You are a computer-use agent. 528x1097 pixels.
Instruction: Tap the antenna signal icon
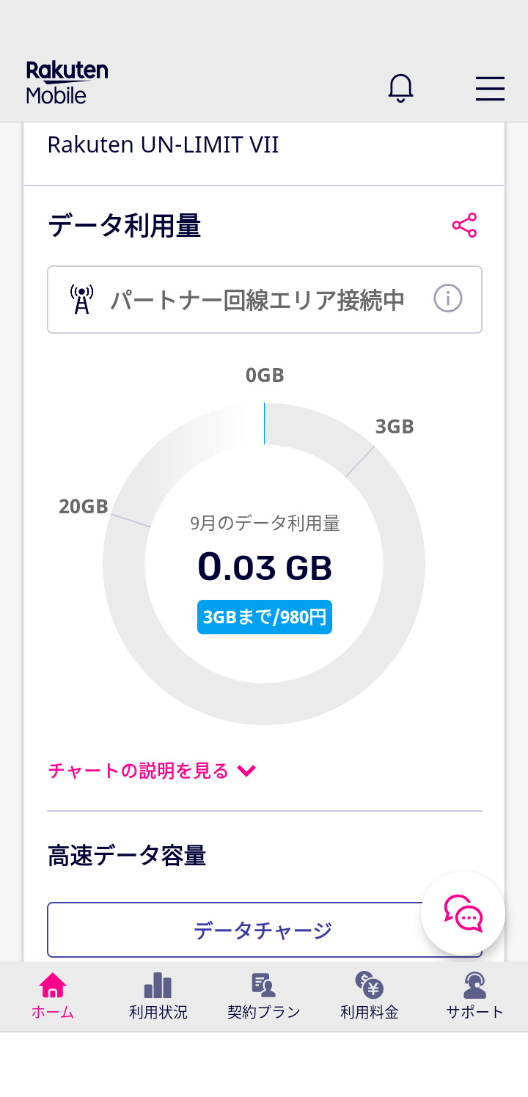point(81,299)
